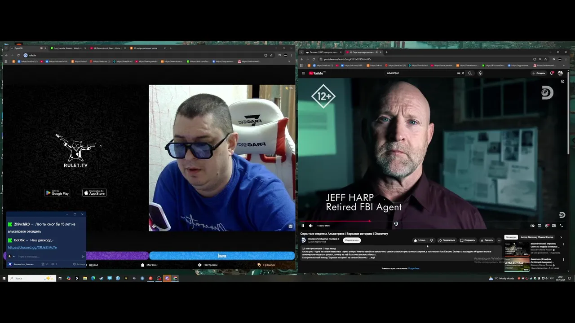
Task: Pause the YouTube video
Action: point(303,226)
